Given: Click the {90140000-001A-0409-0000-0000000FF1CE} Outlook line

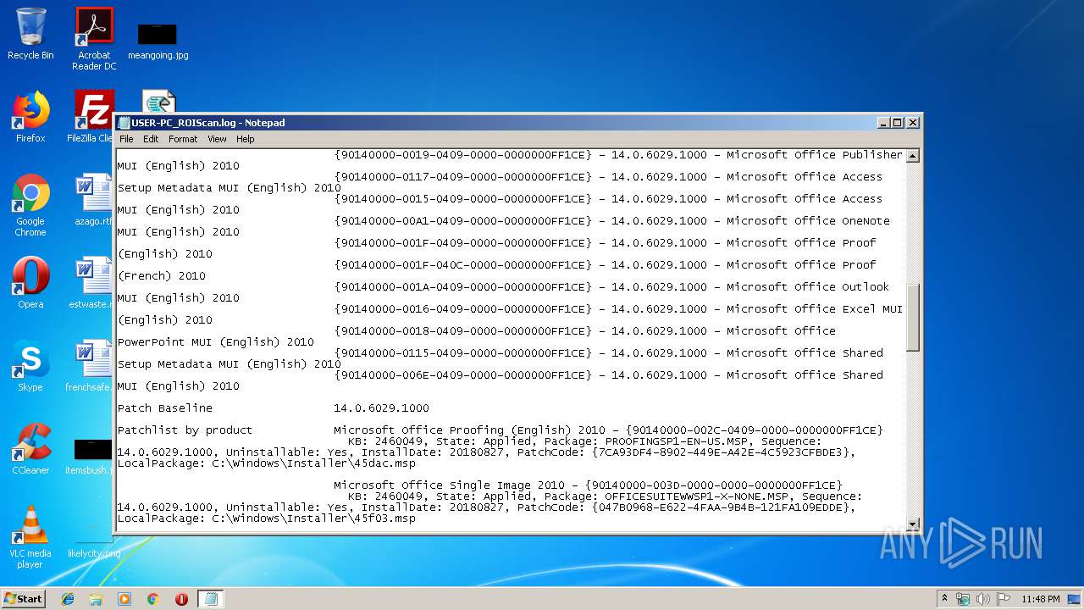Looking at the screenshot, I should 611,287.
